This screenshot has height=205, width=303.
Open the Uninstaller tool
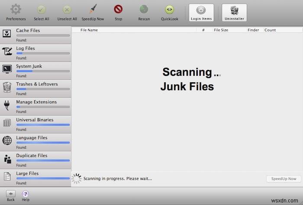tap(234, 12)
